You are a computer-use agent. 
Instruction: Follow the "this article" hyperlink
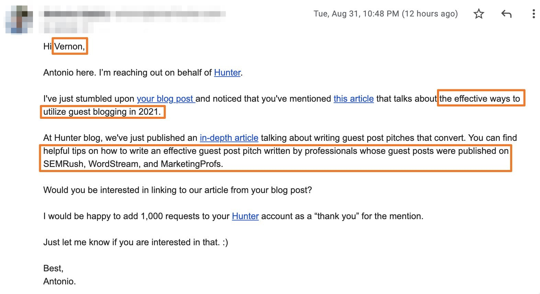pyautogui.click(x=353, y=99)
